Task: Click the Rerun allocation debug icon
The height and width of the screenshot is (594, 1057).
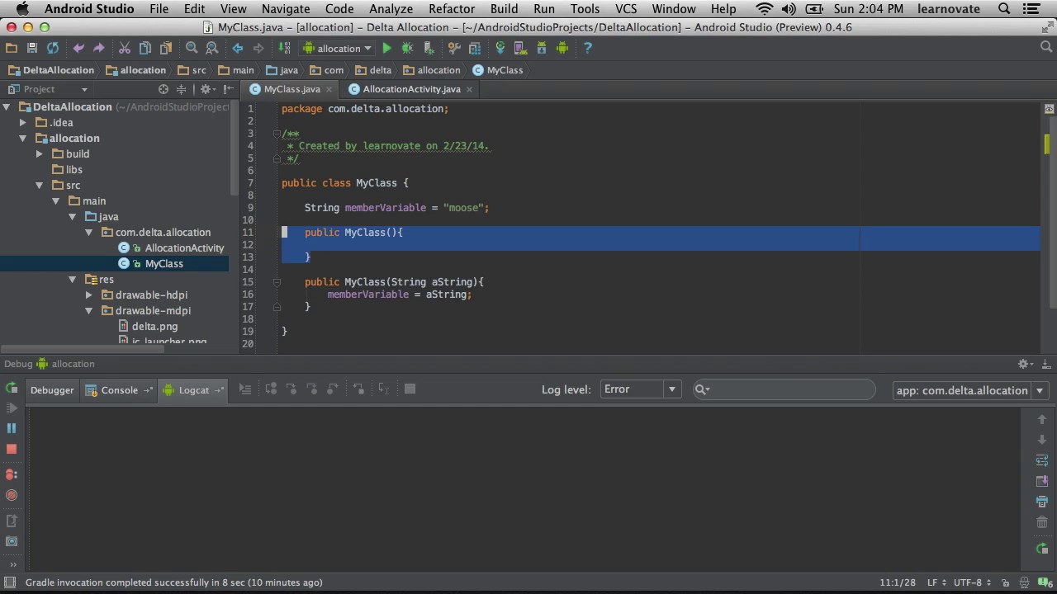Action: [12, 388]
